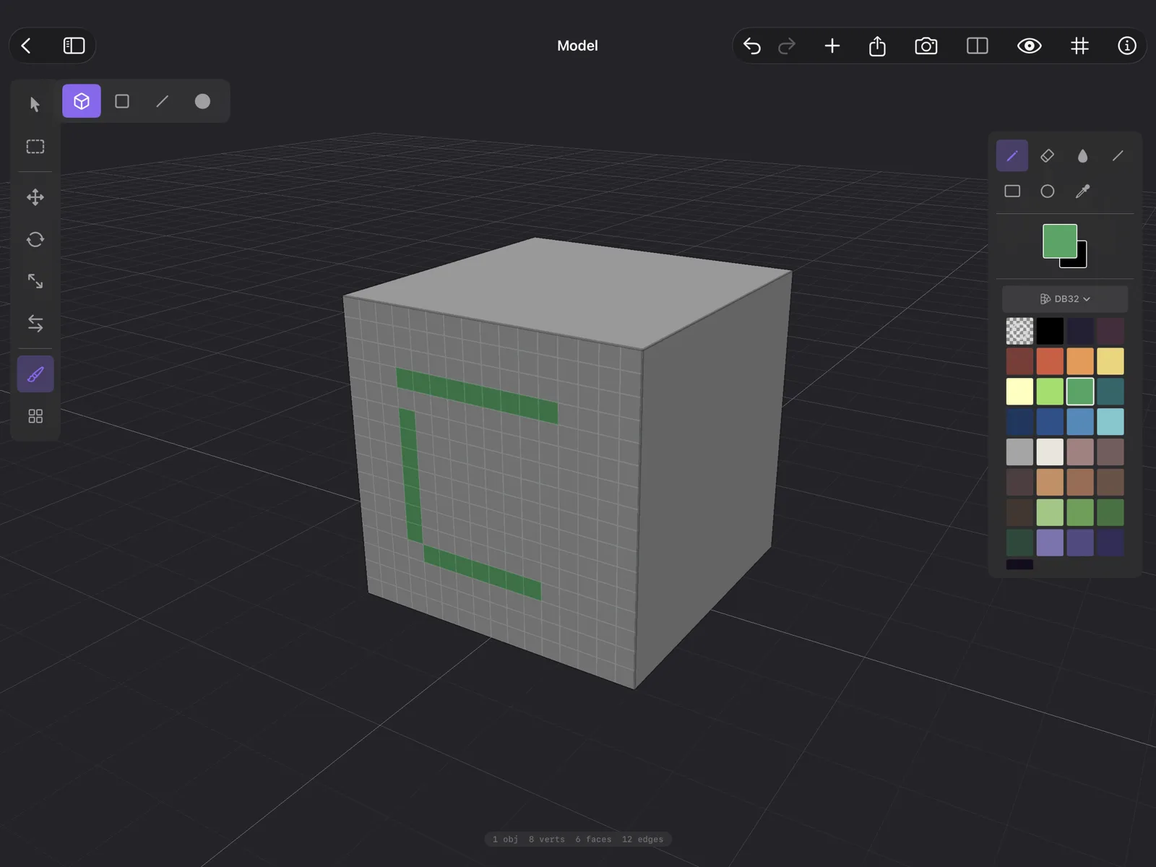Switch to vertex selection mode
The height and width of the screenshot is (867, 1156).
tap(202, 101)
